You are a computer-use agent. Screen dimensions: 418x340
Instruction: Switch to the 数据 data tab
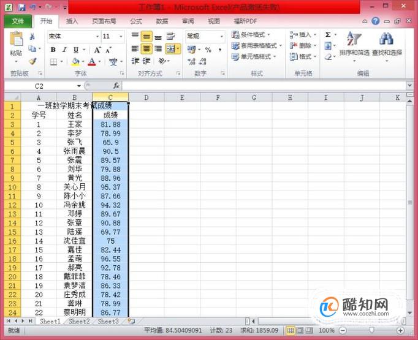pyautogui.click(x=162, y=21)
